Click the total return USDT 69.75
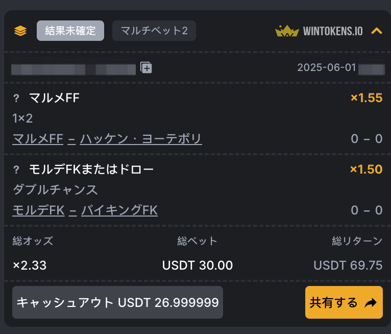This screenshot has width=391, height=334. [x=348, y=266]
